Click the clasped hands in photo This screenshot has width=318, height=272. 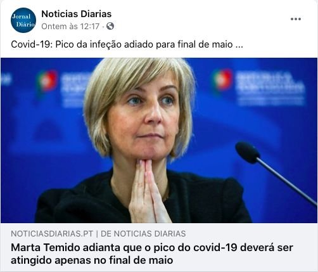(148, 191)
